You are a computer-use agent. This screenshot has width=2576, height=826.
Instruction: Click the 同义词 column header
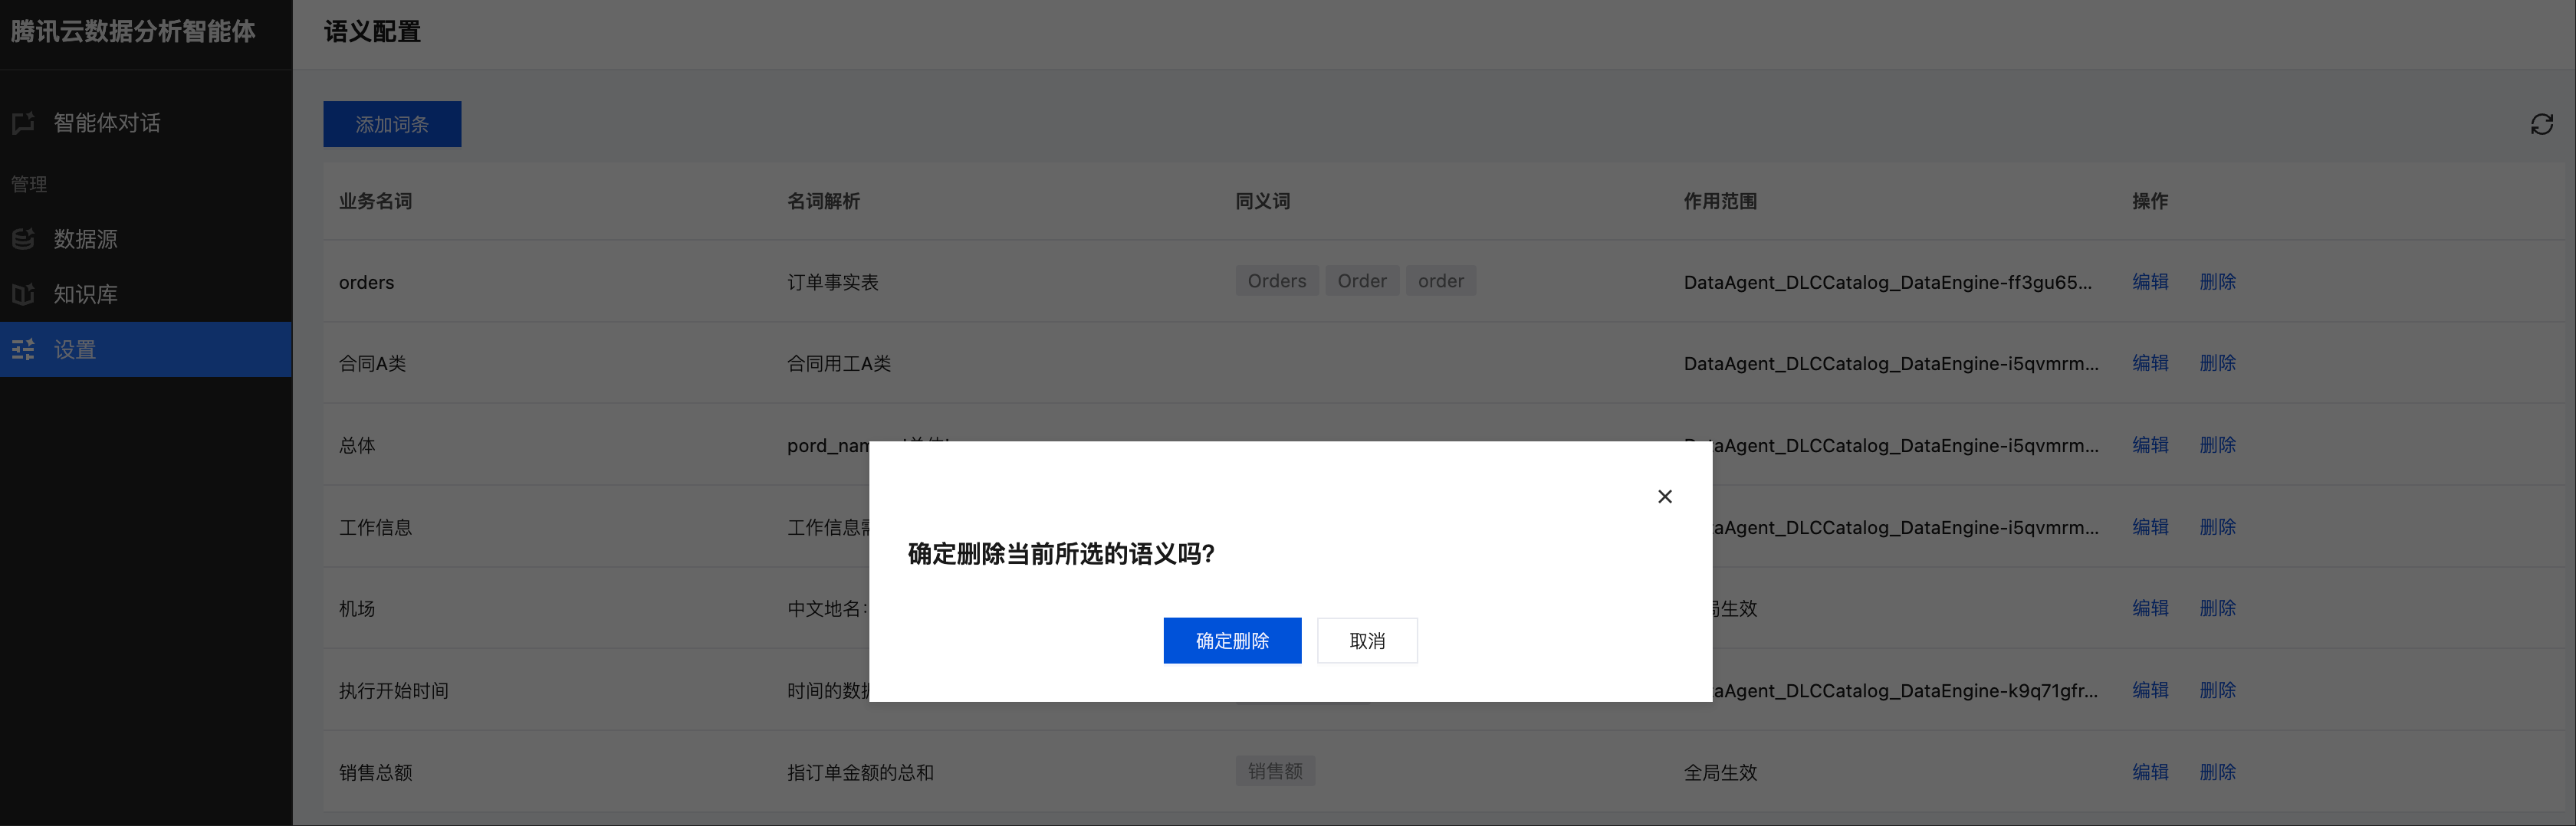1263,201
